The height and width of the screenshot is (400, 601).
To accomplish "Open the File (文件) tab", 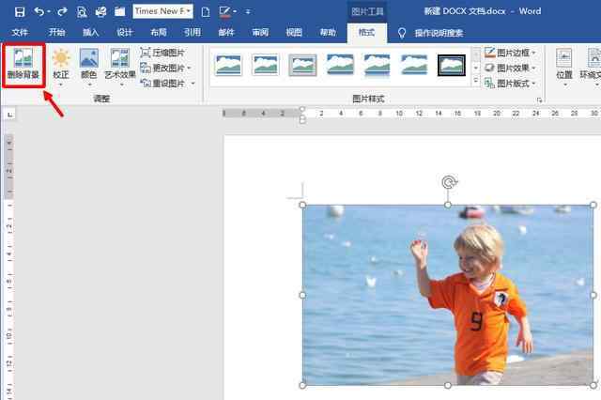I will (19, 32).
